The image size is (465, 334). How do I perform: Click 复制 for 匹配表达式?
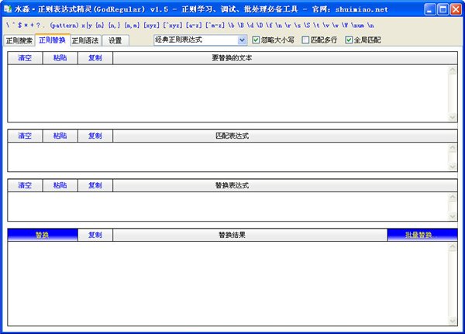[x=95, y=136]
